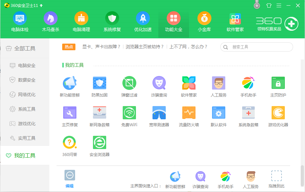Viewport: 305px width, 192px height.
Task: Click the upgrade arrow next to 360安全卫士11
Action: click(x=41, y=5)
